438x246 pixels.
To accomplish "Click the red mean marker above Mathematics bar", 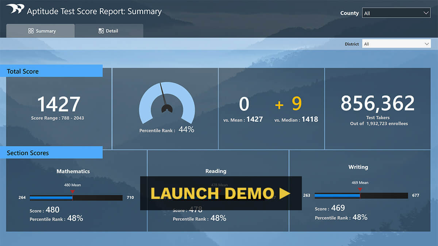I will tap(73, 190).
